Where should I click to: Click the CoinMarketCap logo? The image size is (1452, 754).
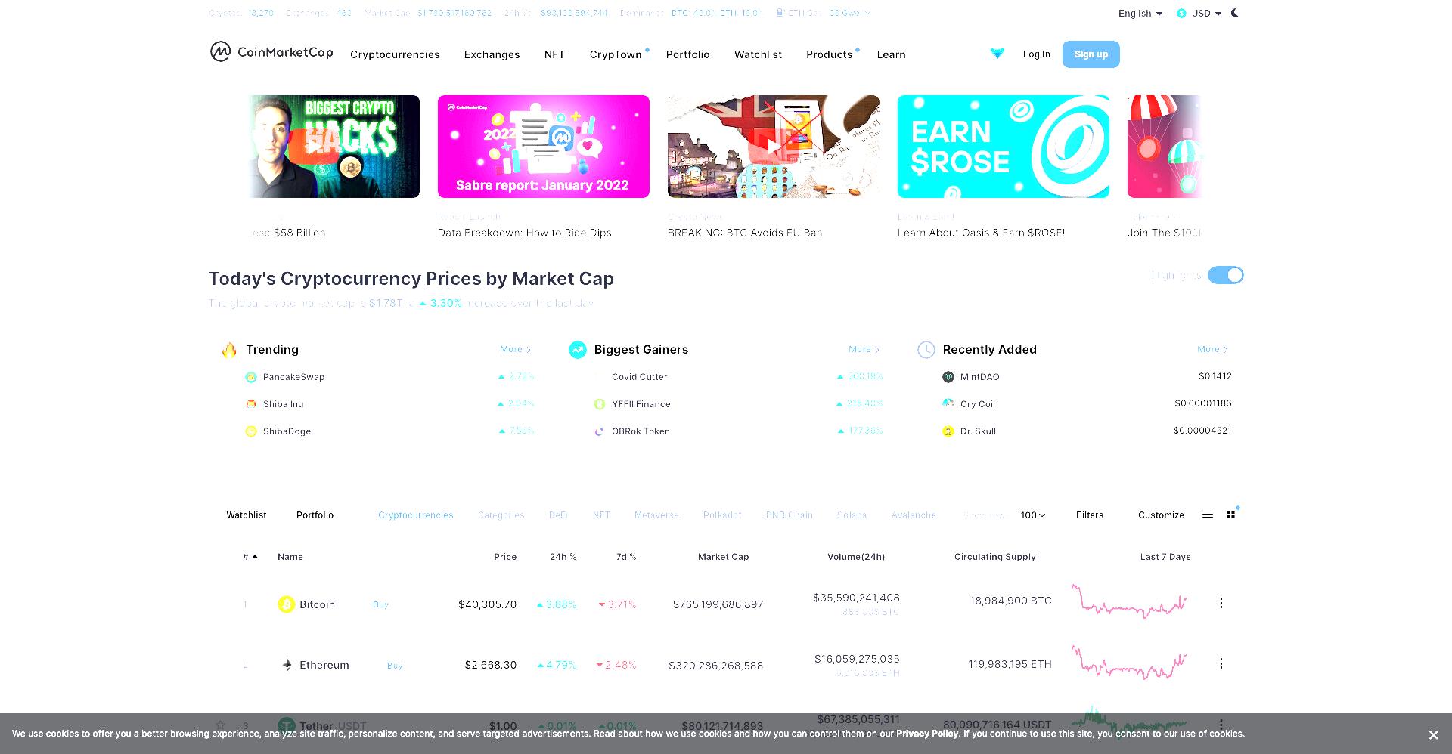pos(271,52)
